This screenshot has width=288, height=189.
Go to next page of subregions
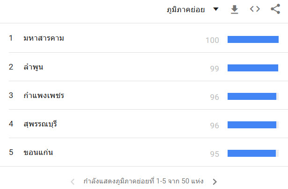[214, 182]
